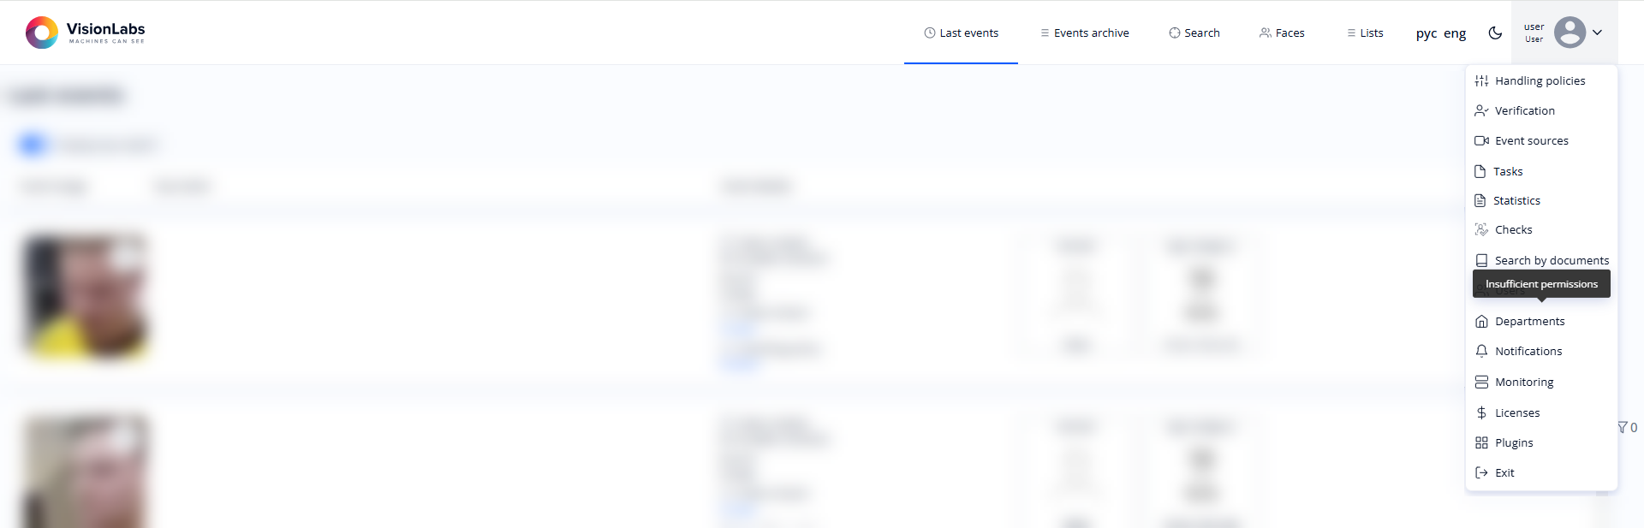Switch to the Events archive tab
The height and width of the screenshot is (528, 1644).
pyautogui.click(x=1084, y=33)
